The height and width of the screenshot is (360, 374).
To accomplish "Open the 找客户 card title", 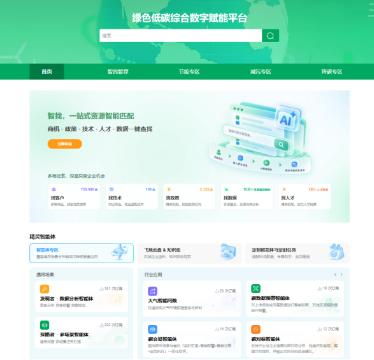I will pyautogui.click(x=57, y=198).
